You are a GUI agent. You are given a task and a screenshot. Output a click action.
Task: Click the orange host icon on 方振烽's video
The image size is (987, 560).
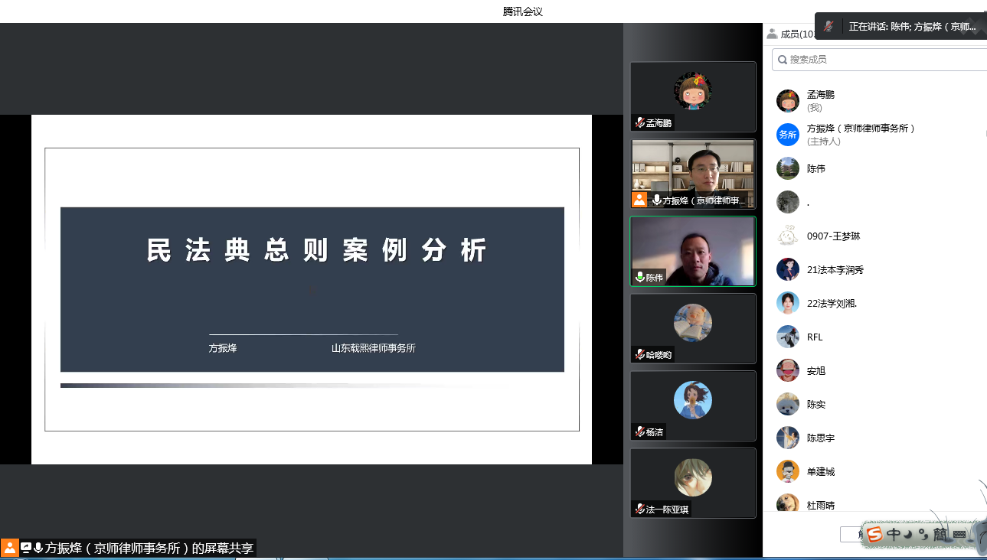[639, 200]
